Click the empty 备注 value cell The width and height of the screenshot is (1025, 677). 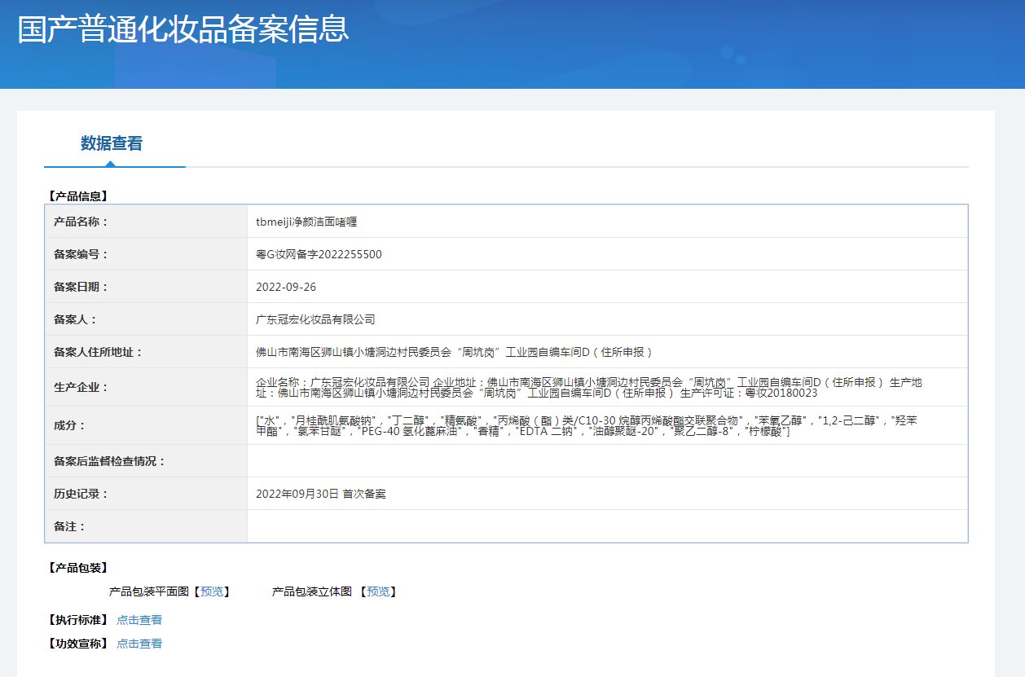coord(607,526)
